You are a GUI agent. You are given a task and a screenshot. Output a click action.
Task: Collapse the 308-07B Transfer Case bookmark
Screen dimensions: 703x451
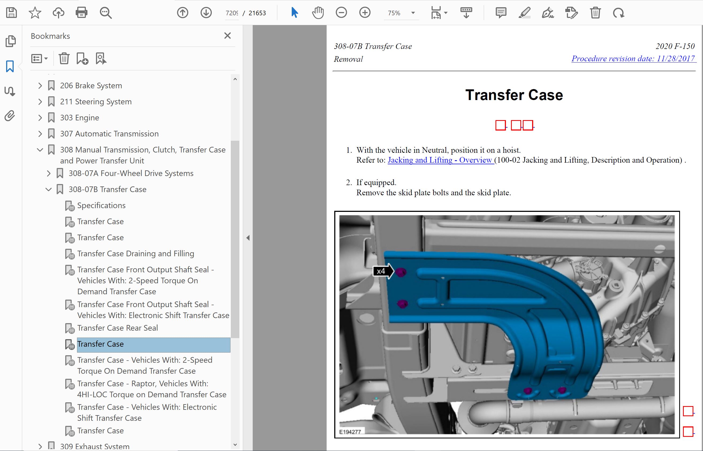click(x=49, y=189)
